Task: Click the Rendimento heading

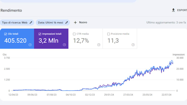Action: pos(11,10)
